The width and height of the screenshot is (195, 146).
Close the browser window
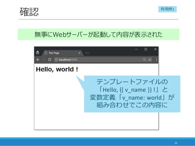(x=155, y=49)
